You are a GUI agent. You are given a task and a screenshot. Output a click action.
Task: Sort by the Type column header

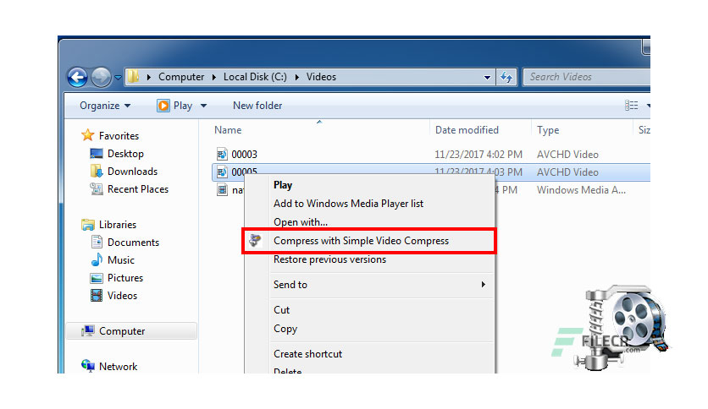[548, 130]
